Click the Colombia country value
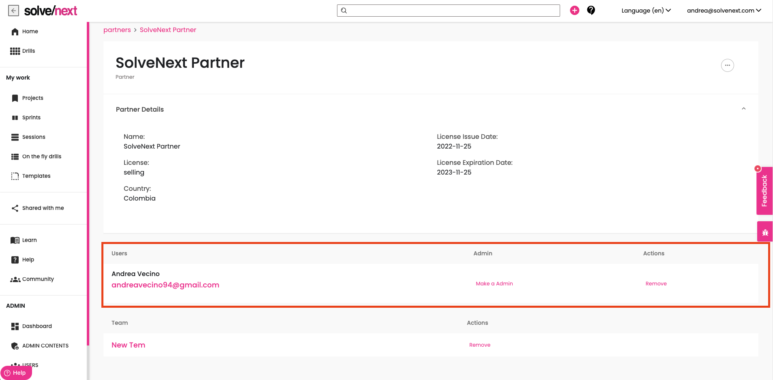773x380 pixels. pyautogui.click(x=140, y=199)
